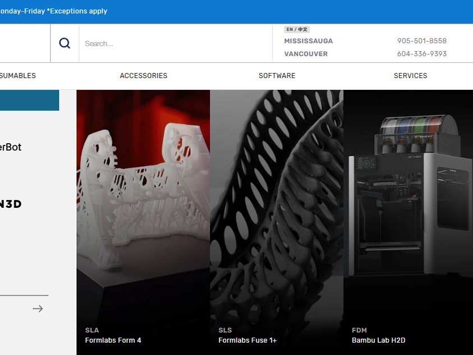Viewport: 473px width, 355px height.
Task: Click the Exceptions apply banner text
Action: (77, 11)
